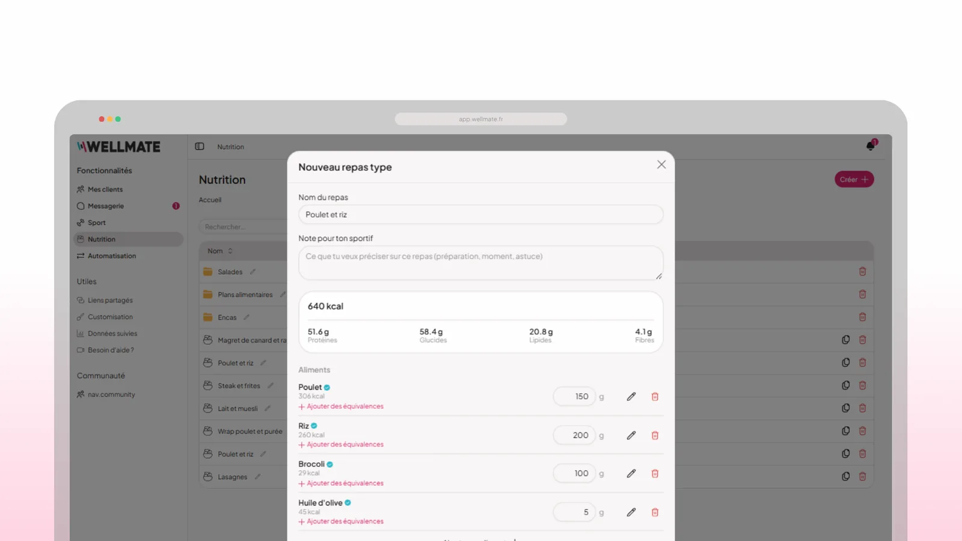Add equivalences for Brocoli
Screen dimensions: 962x541
(341, 483)
